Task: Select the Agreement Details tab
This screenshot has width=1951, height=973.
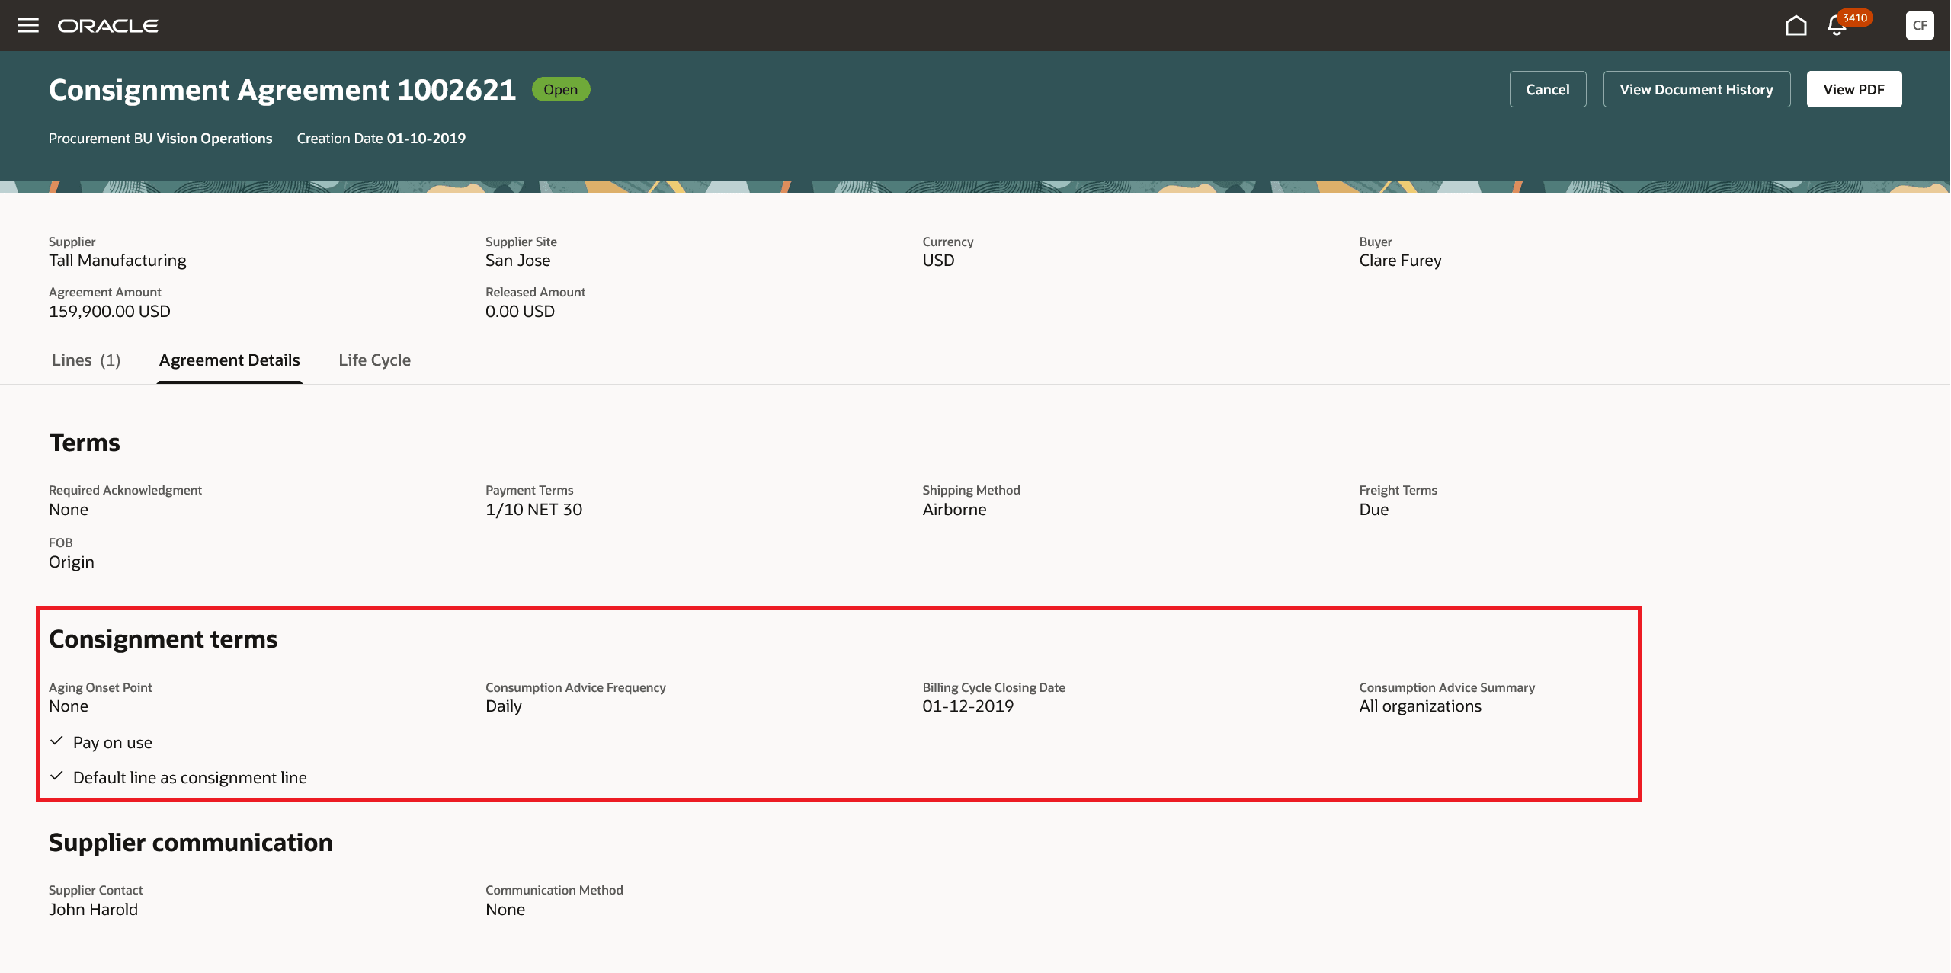Action: pos(229,360)
